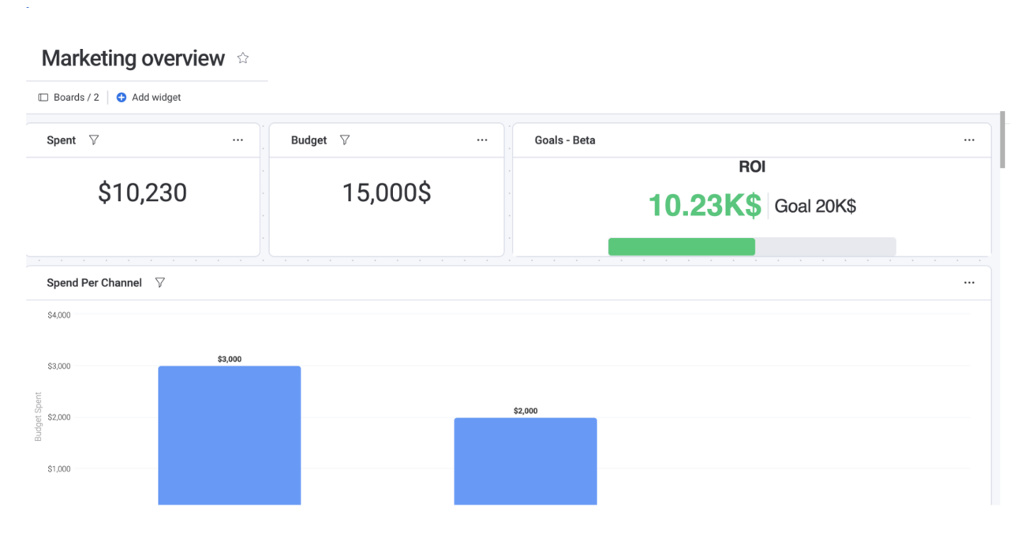Open the filter on the Budget widget

click(345, 140)
